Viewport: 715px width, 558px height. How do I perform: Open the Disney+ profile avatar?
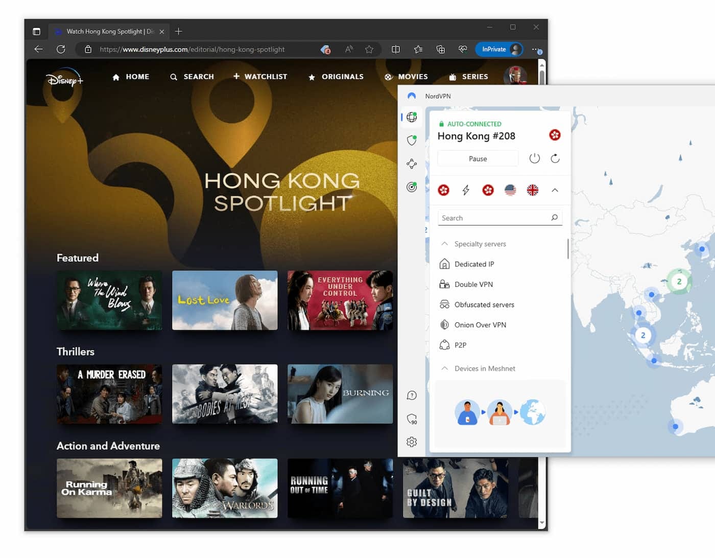point(515,77)
